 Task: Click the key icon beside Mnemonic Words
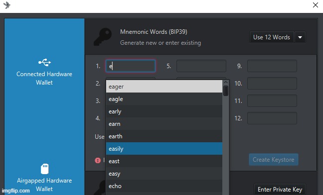tap(103, 37)
